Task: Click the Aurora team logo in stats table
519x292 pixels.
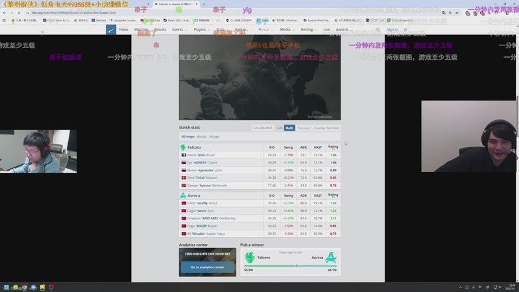Action: [x=183, y=195]
